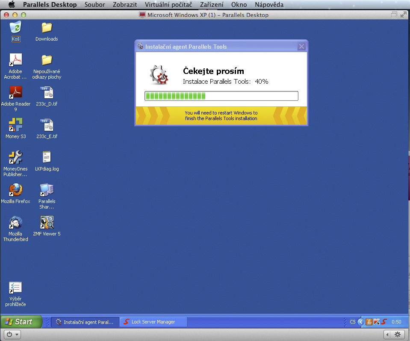Open the Okno menu

coord(239,4)
